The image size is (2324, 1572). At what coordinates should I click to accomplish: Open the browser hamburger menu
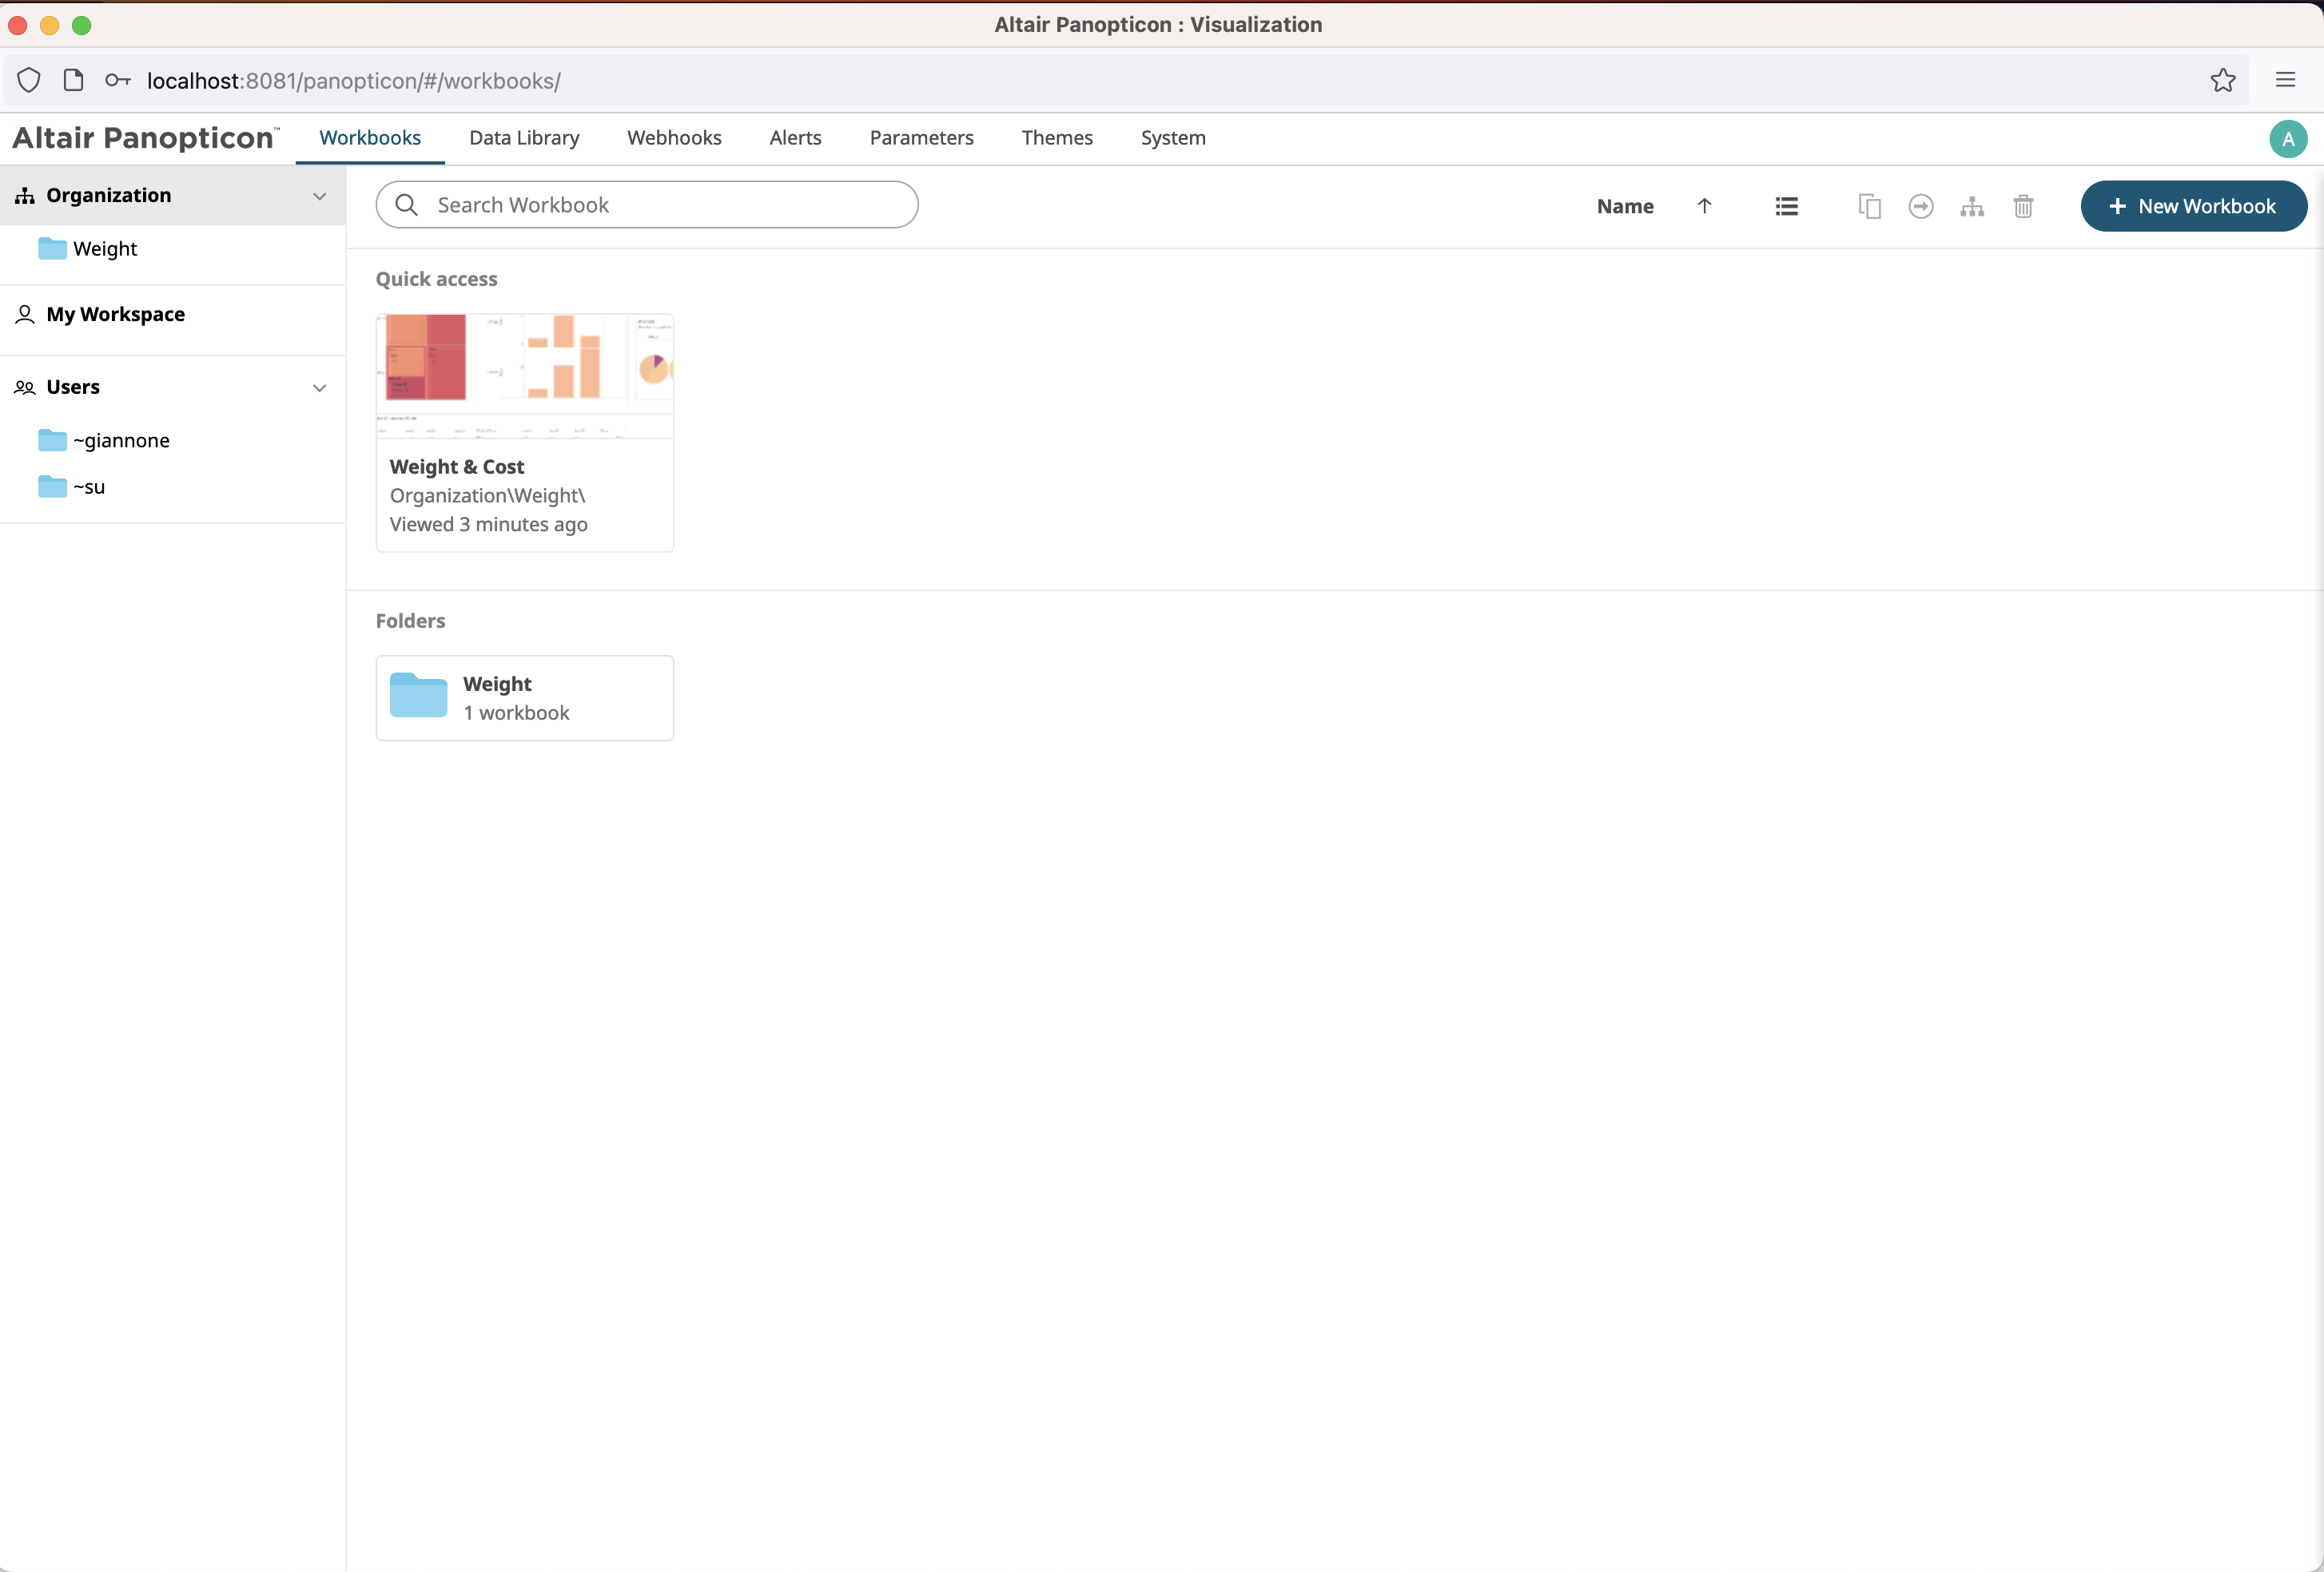point(2285,80)
